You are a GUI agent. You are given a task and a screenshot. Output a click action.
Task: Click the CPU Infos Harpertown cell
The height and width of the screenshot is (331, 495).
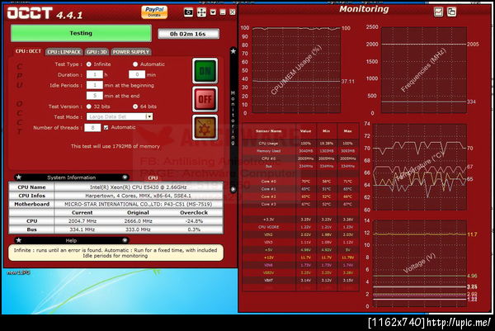pyautogui.click(x=139, y=196)
